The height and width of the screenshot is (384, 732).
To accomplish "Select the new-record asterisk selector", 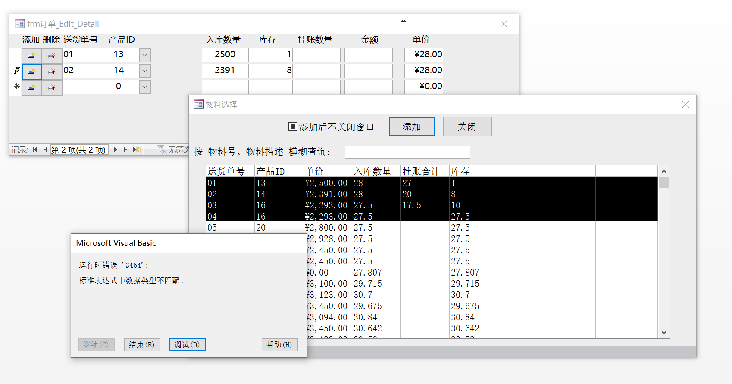I will tap(15, 87).
